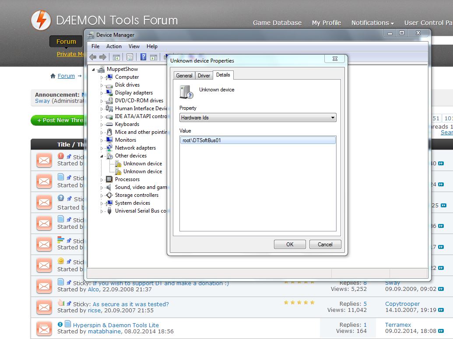Click the DAEMON Tools lightning bolt logo

click(x=41, y=20)
